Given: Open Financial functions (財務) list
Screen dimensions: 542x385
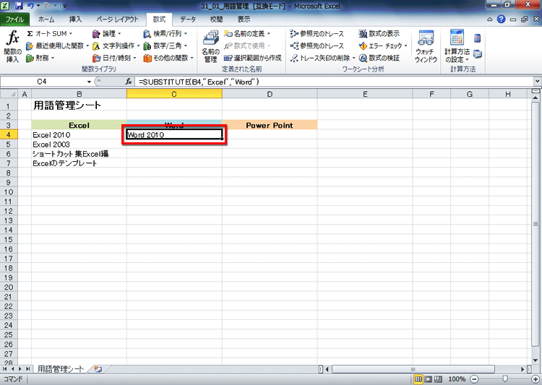Looking at the screenshot, I should [40, 58].
